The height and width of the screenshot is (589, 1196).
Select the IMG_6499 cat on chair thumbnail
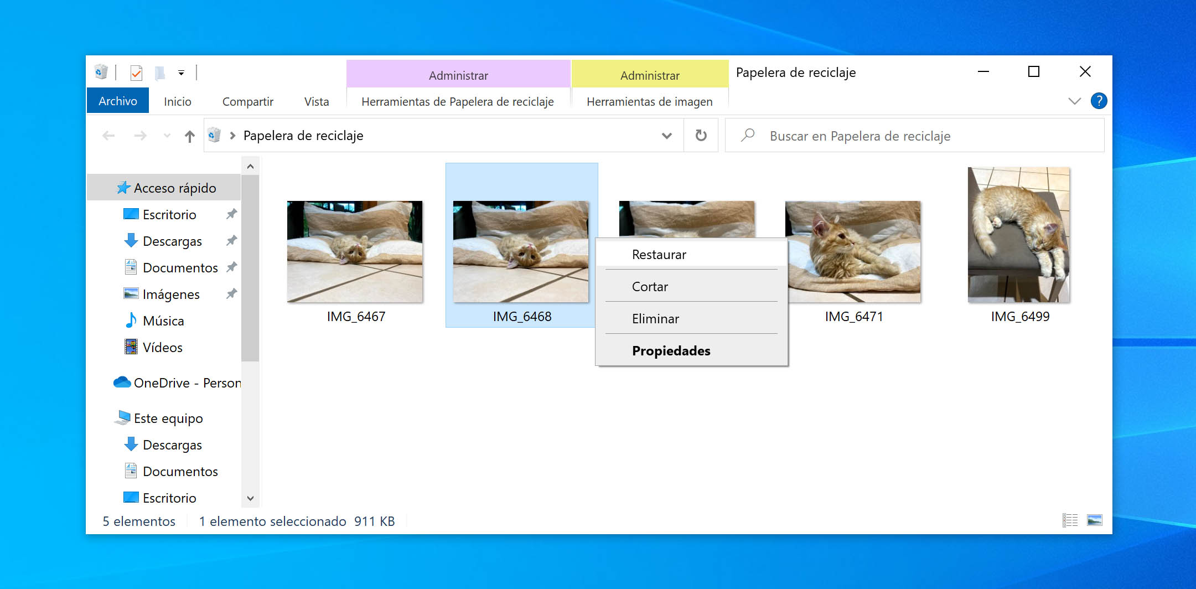1019,235
